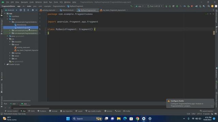Click the Make Project hammer icon
218x122 pixels.
tap(131, 6)
